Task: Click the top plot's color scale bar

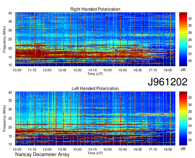Action: click(183, 39)
